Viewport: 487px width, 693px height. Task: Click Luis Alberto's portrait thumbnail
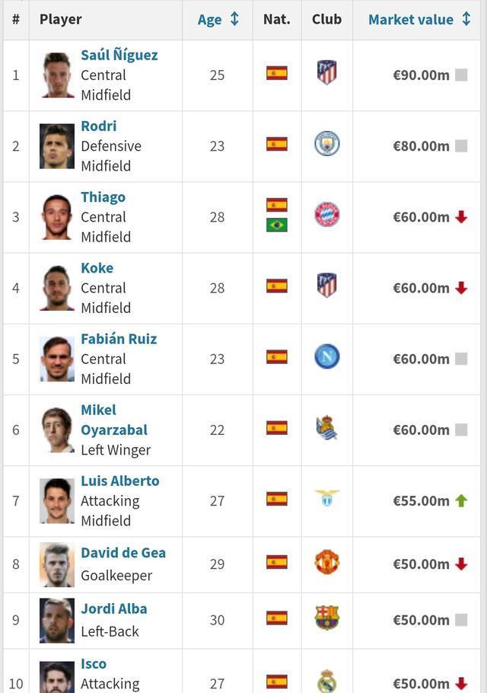pos(57,501)
